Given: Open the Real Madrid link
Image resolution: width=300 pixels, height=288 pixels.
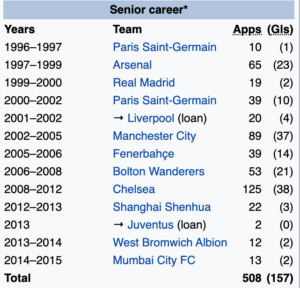Looking at the screenshot, I should (144, 83).
